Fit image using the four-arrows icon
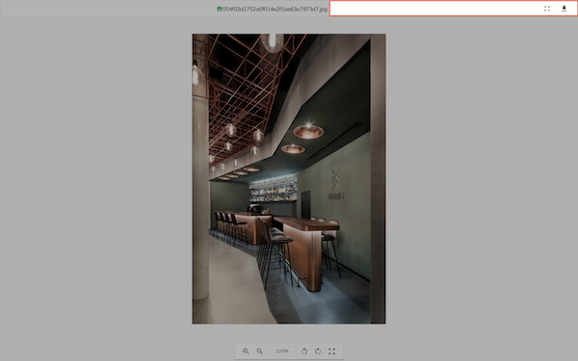This screenshot has width=578, height=361. click(x=331, y=351)
